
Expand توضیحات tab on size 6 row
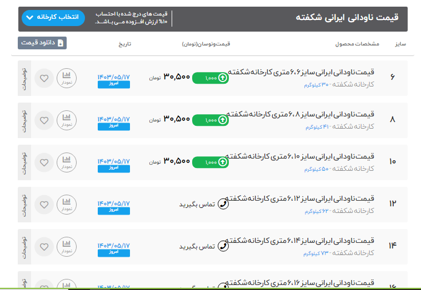24,78
